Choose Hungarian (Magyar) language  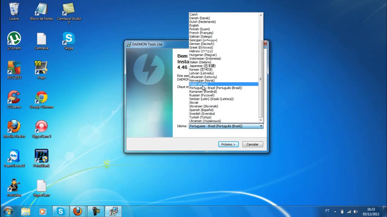224,55
